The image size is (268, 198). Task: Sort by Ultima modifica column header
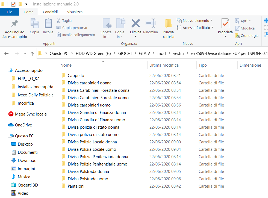click(x=164, y=65)
